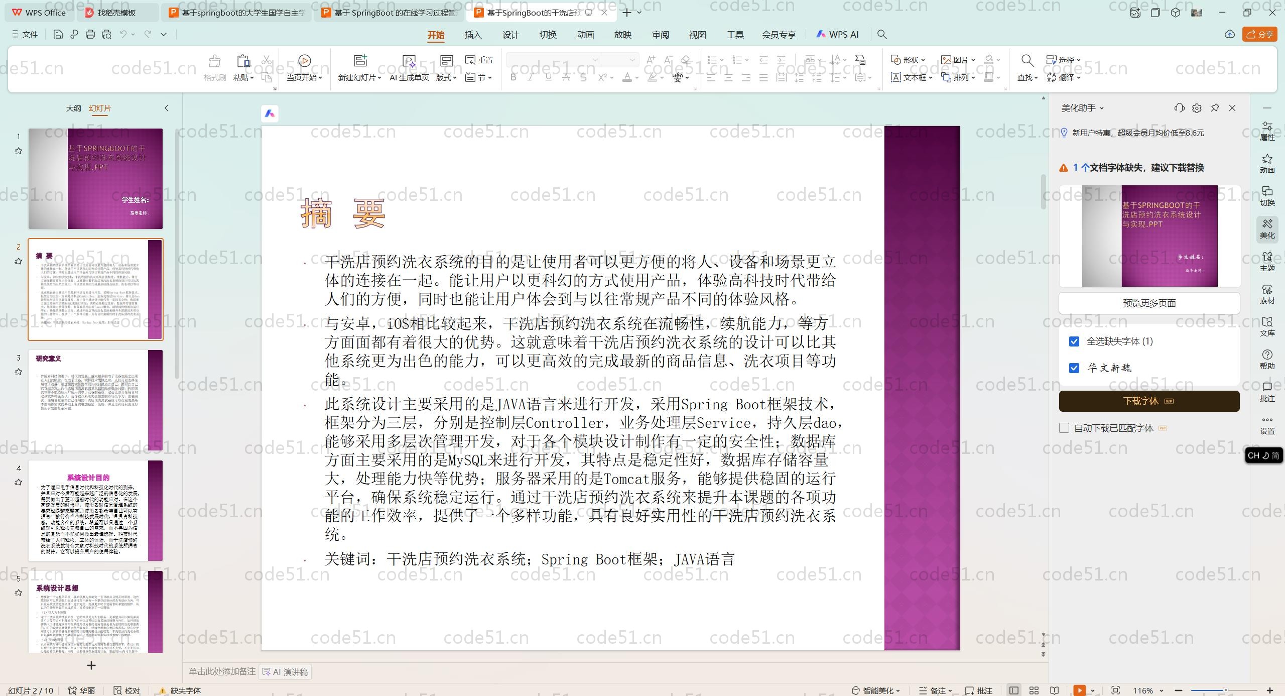Screen dimensions: 1285x696
Task: Switch to outline (大纲) pane tab
Action: 73,108
